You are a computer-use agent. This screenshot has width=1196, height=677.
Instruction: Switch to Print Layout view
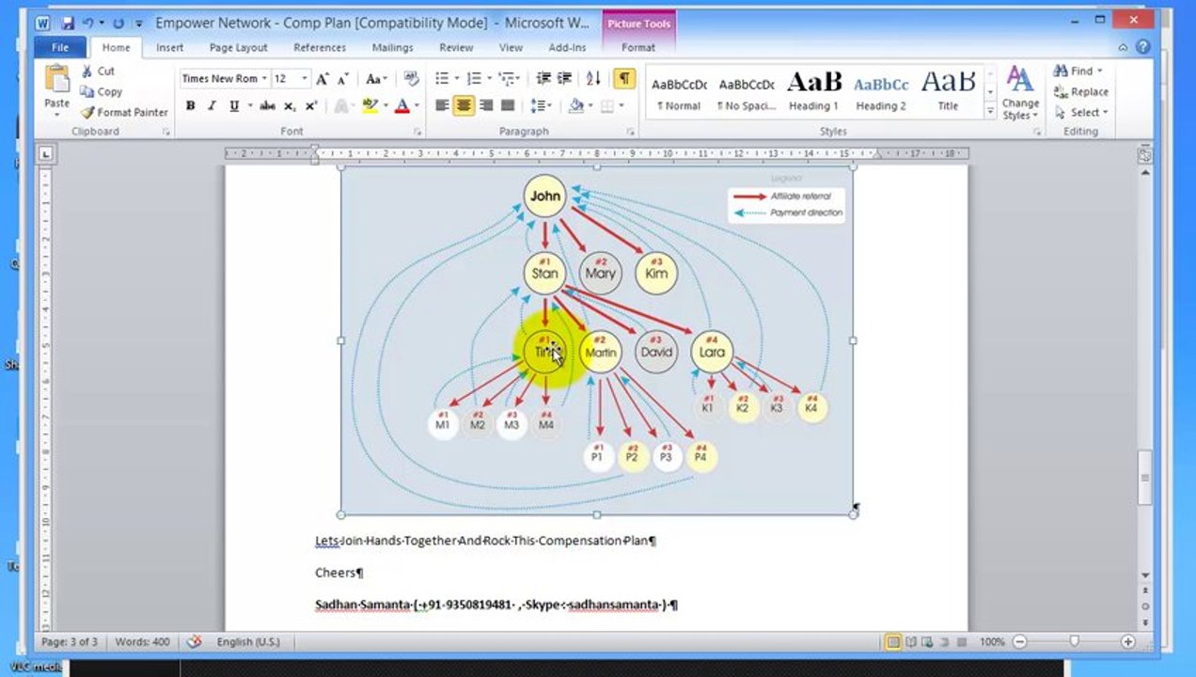click(892, 642)
